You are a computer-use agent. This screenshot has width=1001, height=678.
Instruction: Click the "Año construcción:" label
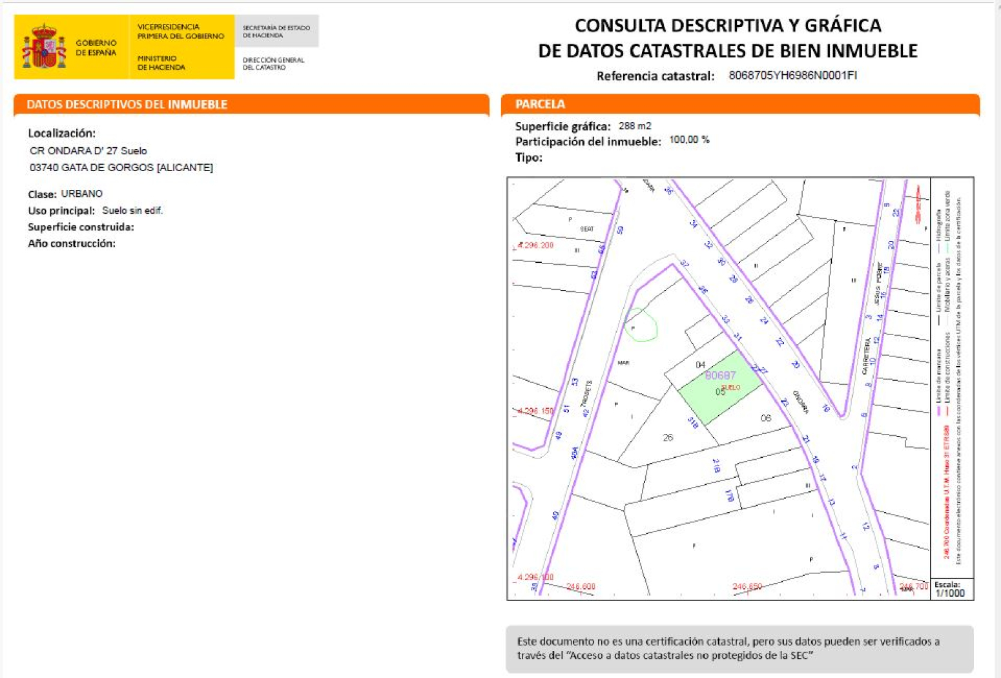(72, 243)
